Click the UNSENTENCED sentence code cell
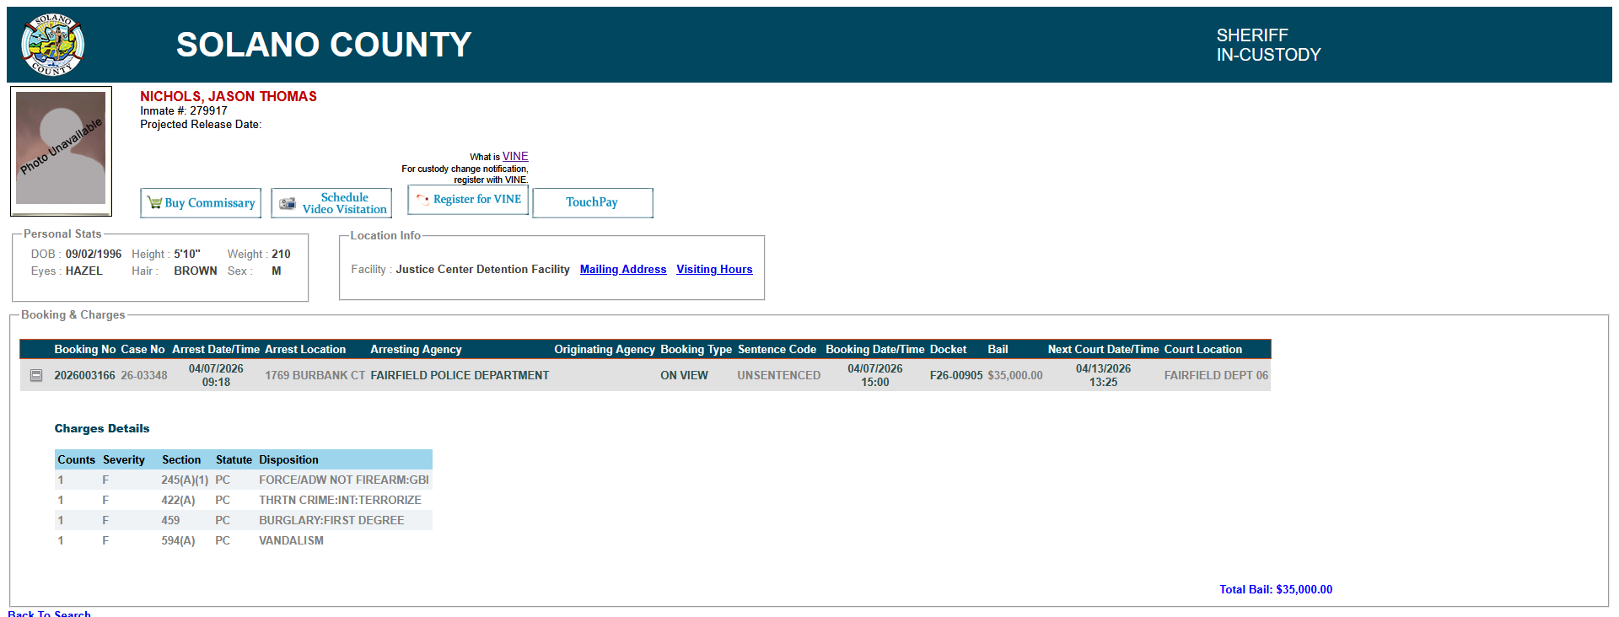This screenshot has width=1619, height=617. [x=779, y=376]
